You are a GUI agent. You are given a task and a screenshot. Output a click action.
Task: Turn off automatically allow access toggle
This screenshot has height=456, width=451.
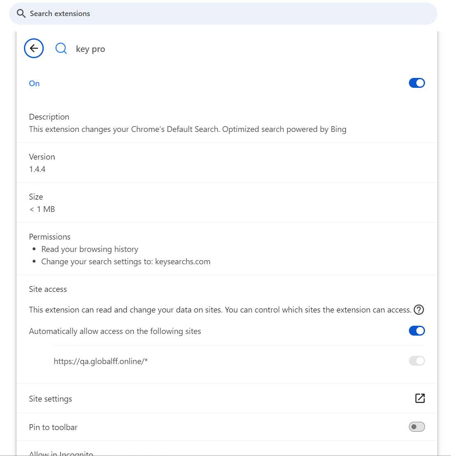coord(416,331)
